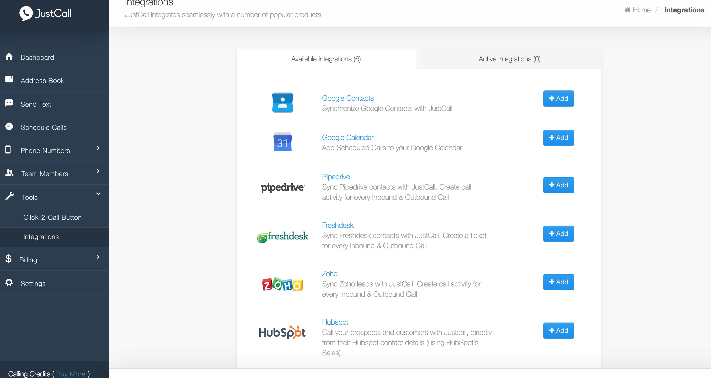This screenshot has height=378, width=711.
Task: Click the Schedule Calls clock icon
Action: click(9, 127)
